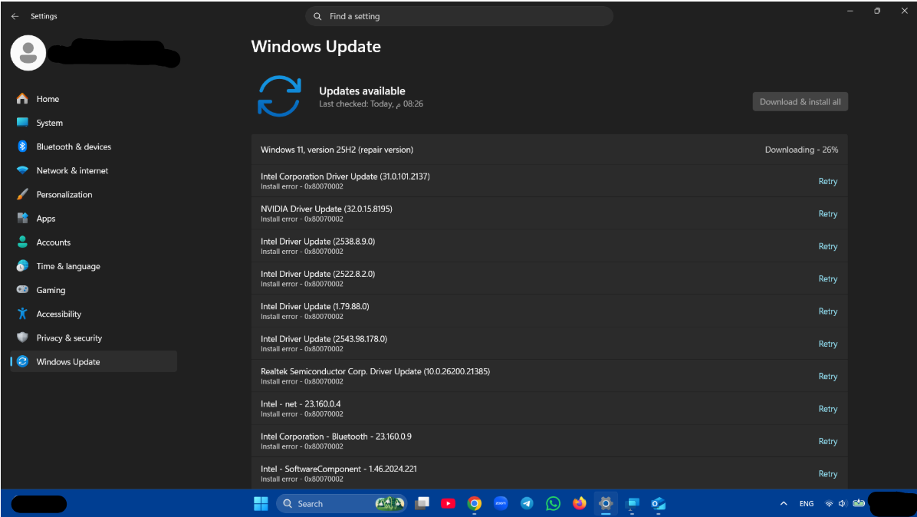
Task: Open Firefox from the taskbar
Action: pyautogui.click(x=580, y=503)
